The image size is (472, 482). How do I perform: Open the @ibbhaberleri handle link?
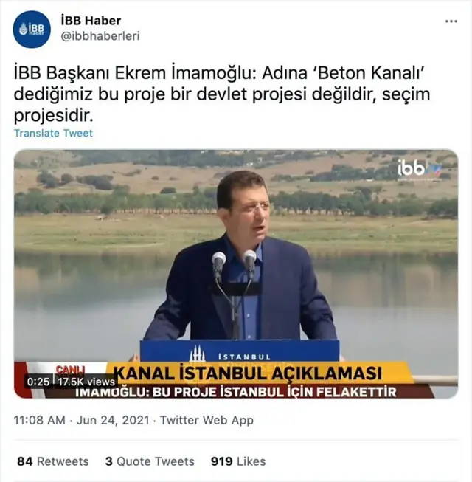point(100,36)
